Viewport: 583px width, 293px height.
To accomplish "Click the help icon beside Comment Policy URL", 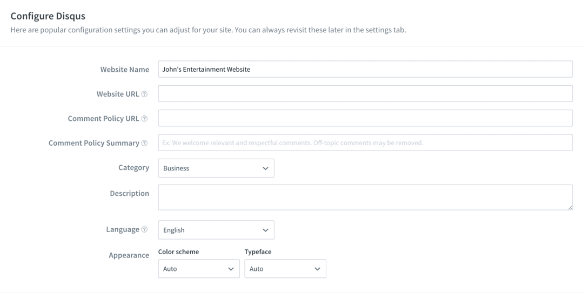I will (x=144, y=119).
